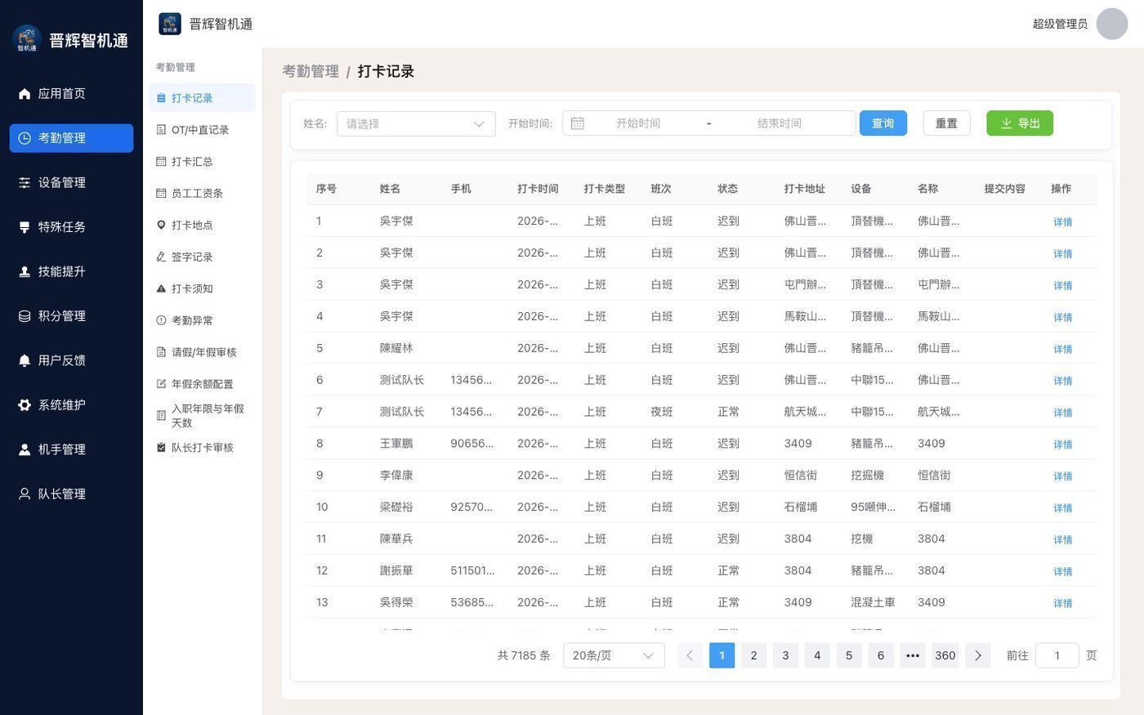Click the 打卡汇总 calendar icon
1144x715 pixels.
tap(161, 162)
